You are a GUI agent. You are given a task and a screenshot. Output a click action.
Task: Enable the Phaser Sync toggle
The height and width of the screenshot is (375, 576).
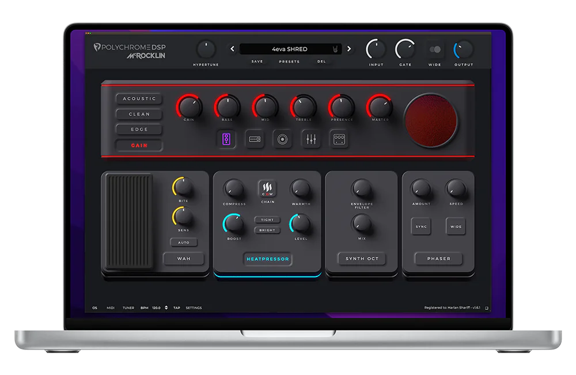pyautogui.click(x=422, y=226)
